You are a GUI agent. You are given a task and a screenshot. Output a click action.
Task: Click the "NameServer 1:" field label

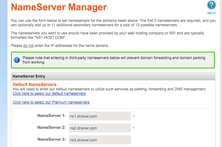coord(51,116)
